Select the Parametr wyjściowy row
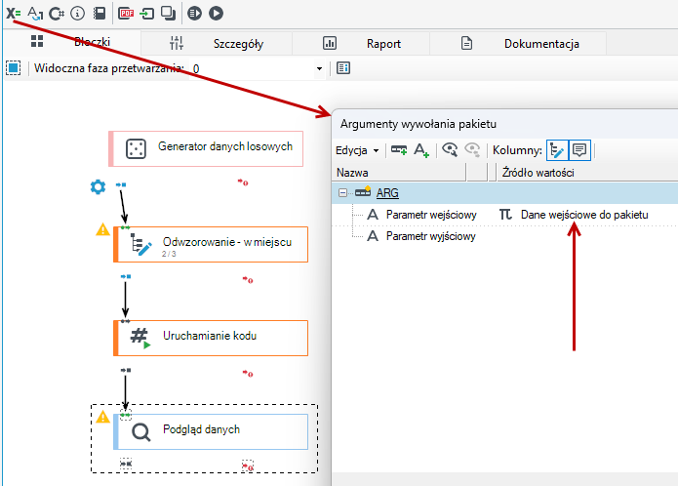 [504, 236]
